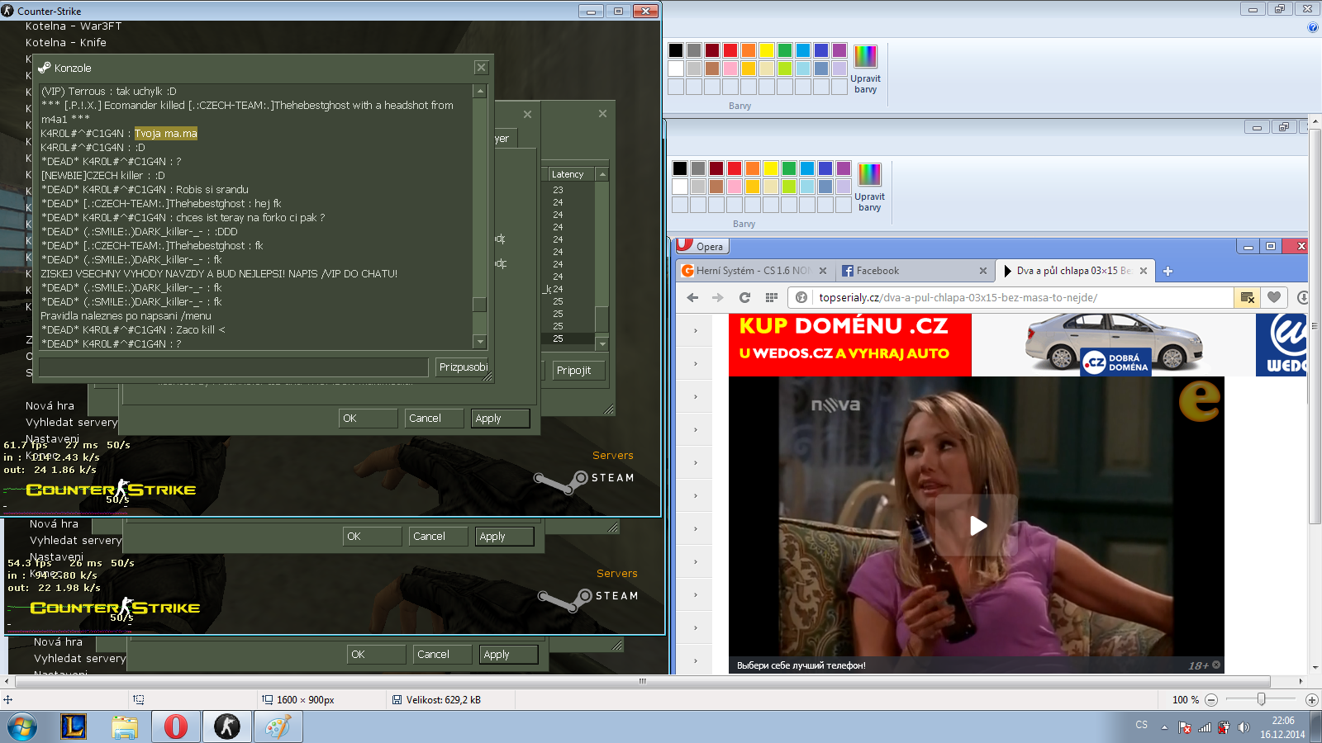Bookmark the page with the heart icon
The image size is (1322, 743).
1274,298
